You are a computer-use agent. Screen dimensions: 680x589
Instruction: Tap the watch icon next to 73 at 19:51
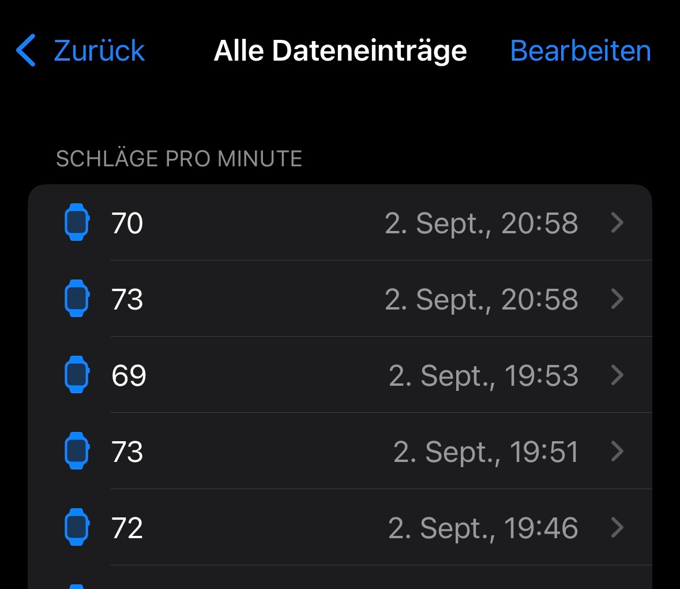(x=77, y=451)
